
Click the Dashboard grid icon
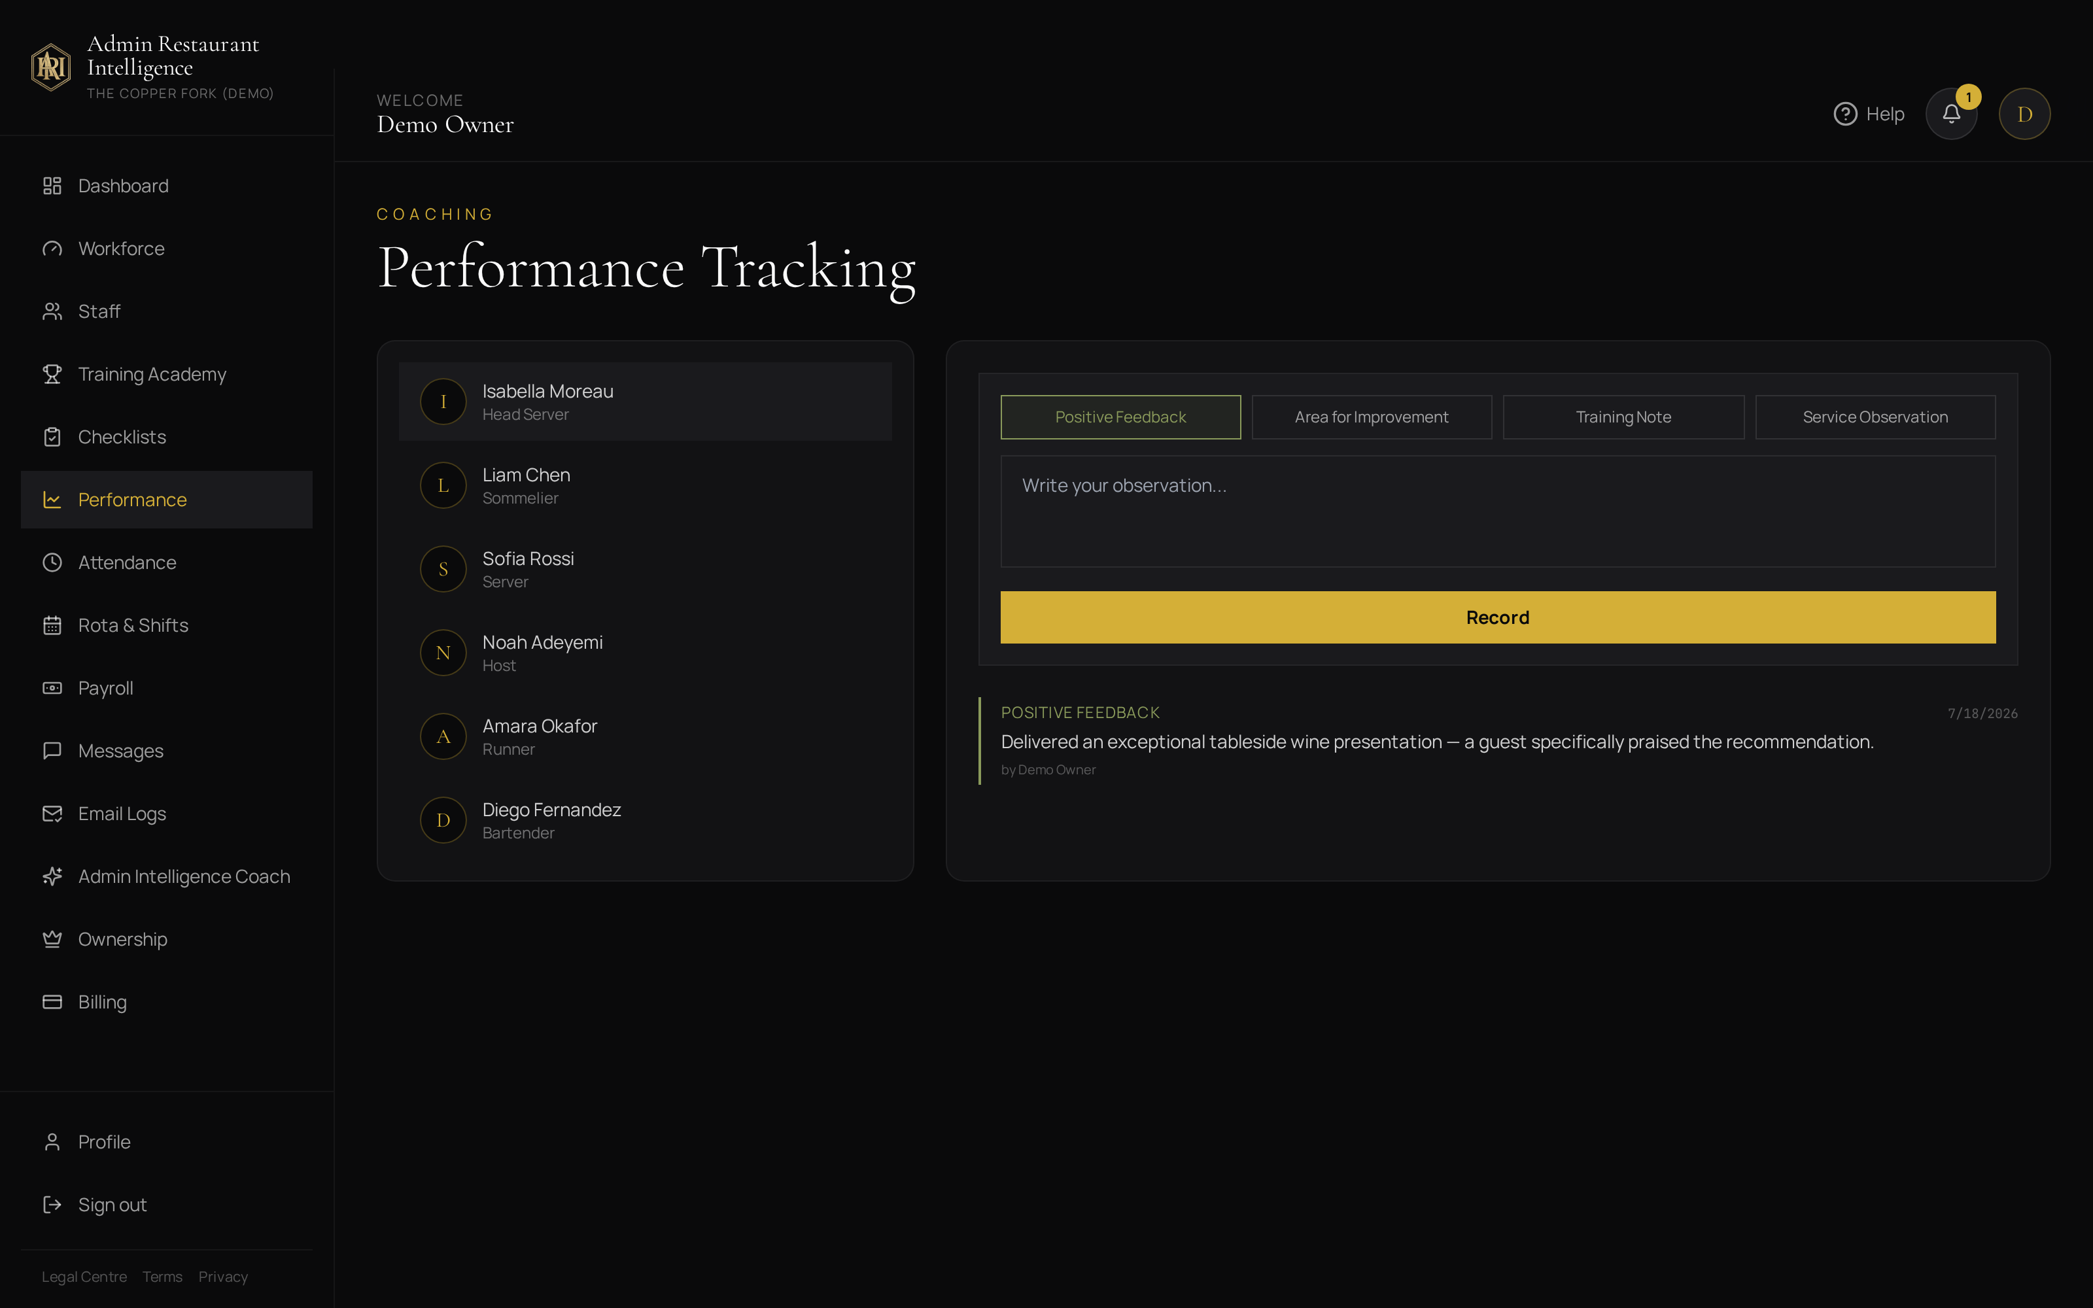click(x=52, y=186)
